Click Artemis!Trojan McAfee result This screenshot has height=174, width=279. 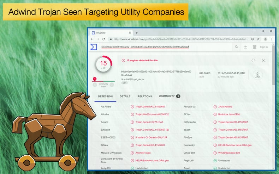click(x=143, y=153)
